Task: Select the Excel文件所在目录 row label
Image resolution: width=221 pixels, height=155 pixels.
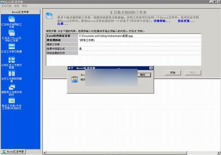Action: (x=62, y=36)
